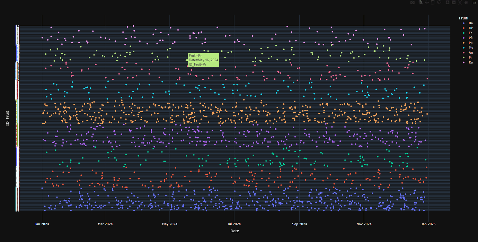The height and width of the screenshot is (242, 478).
Task: Click the Plotly logo icon
Action: click(475, 2)
